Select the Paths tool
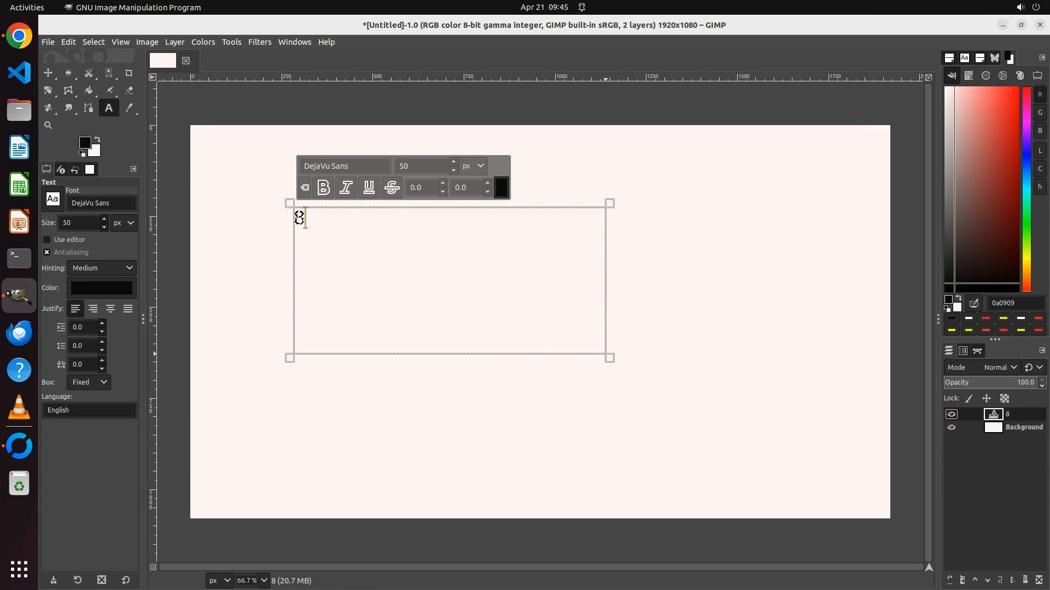 pyautogui.click(x=89, y=108)
